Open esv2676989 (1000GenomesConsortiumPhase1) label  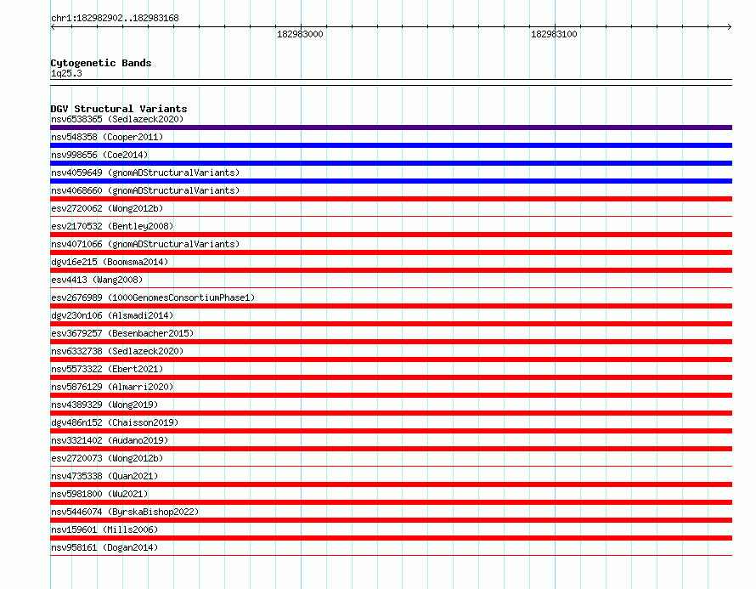[x=153, y=297]
